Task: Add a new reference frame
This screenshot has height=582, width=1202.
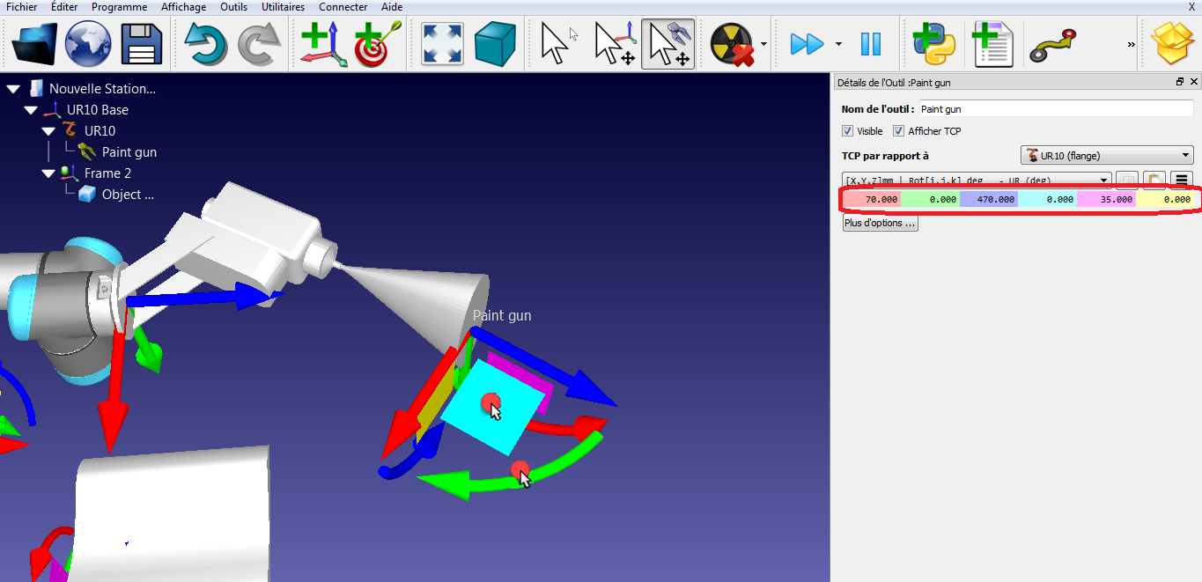Action: [323, 43]
